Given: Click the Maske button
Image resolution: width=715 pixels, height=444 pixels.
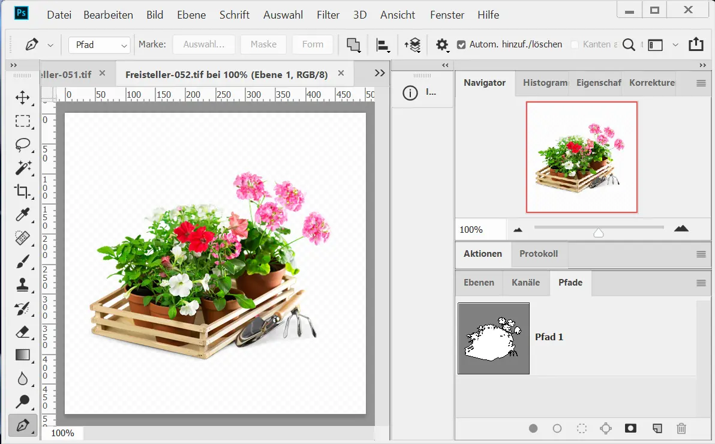Looking at the screenshot, I should coord(263,44).
